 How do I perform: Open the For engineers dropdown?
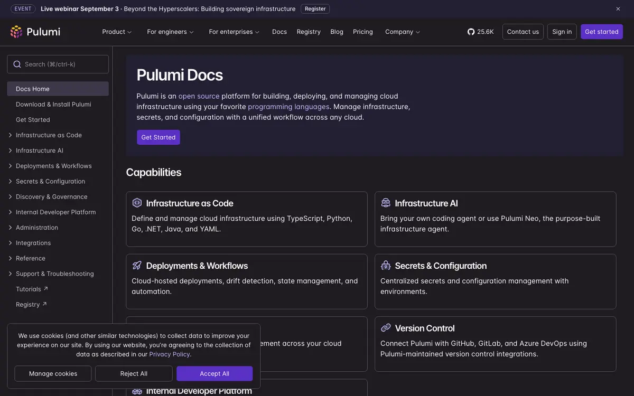coord(170,32)
